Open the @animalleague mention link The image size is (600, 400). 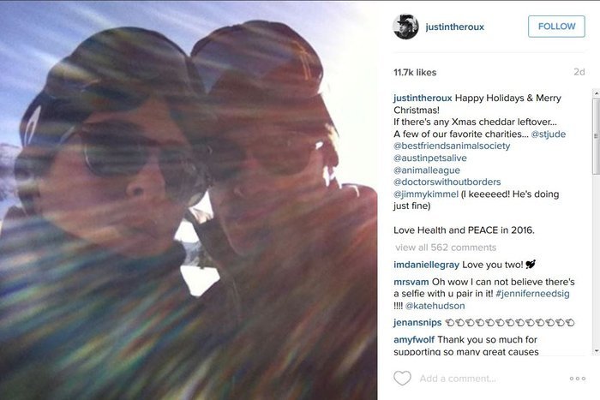[x=427, y=170]
